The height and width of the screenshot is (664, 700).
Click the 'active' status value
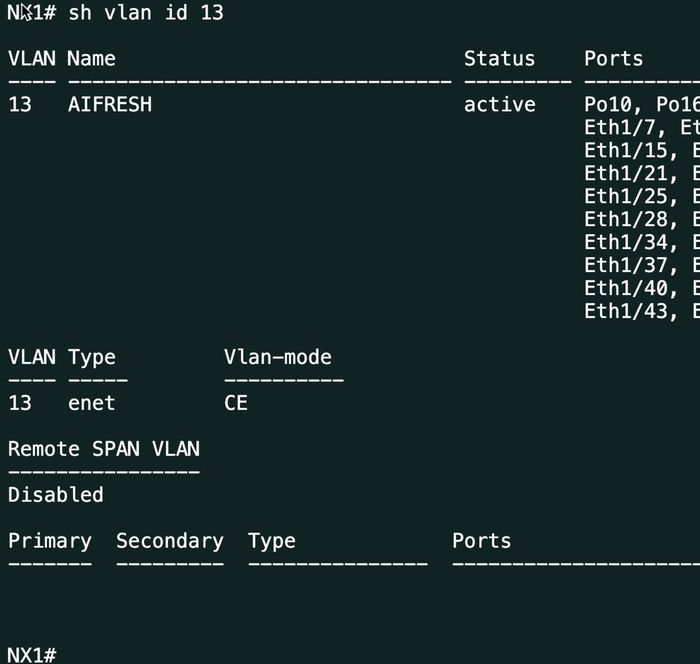499,104
